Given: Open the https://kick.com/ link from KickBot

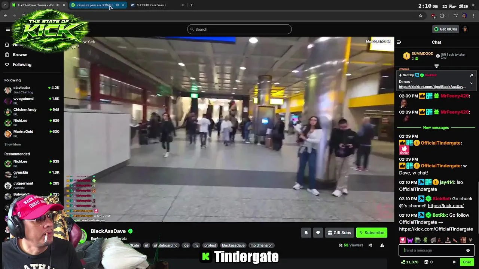Looking at the screenshot, I should [x=446, y=205].
